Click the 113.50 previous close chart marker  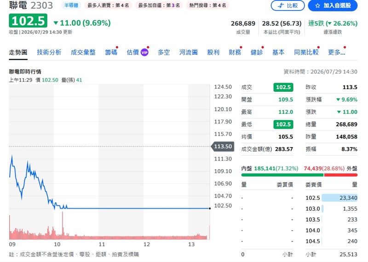[222, 146]
